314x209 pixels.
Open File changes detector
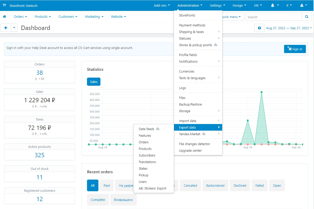pyautogui.click(x=198, y=144)
